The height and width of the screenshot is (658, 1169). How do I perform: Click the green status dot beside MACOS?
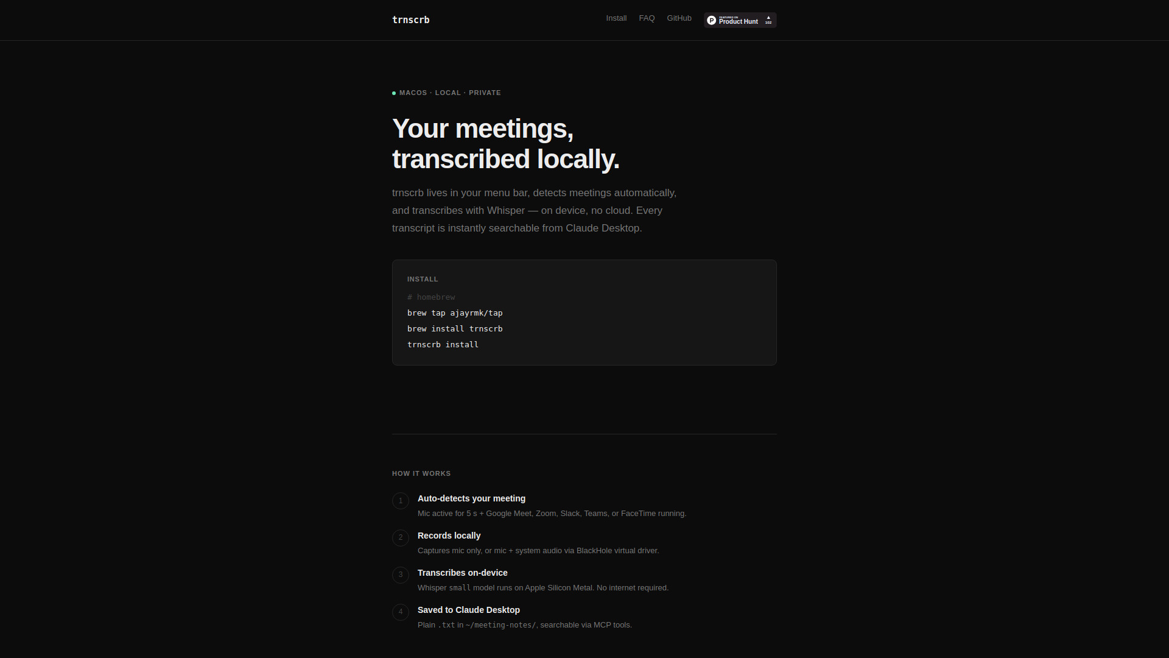(394, 93)
